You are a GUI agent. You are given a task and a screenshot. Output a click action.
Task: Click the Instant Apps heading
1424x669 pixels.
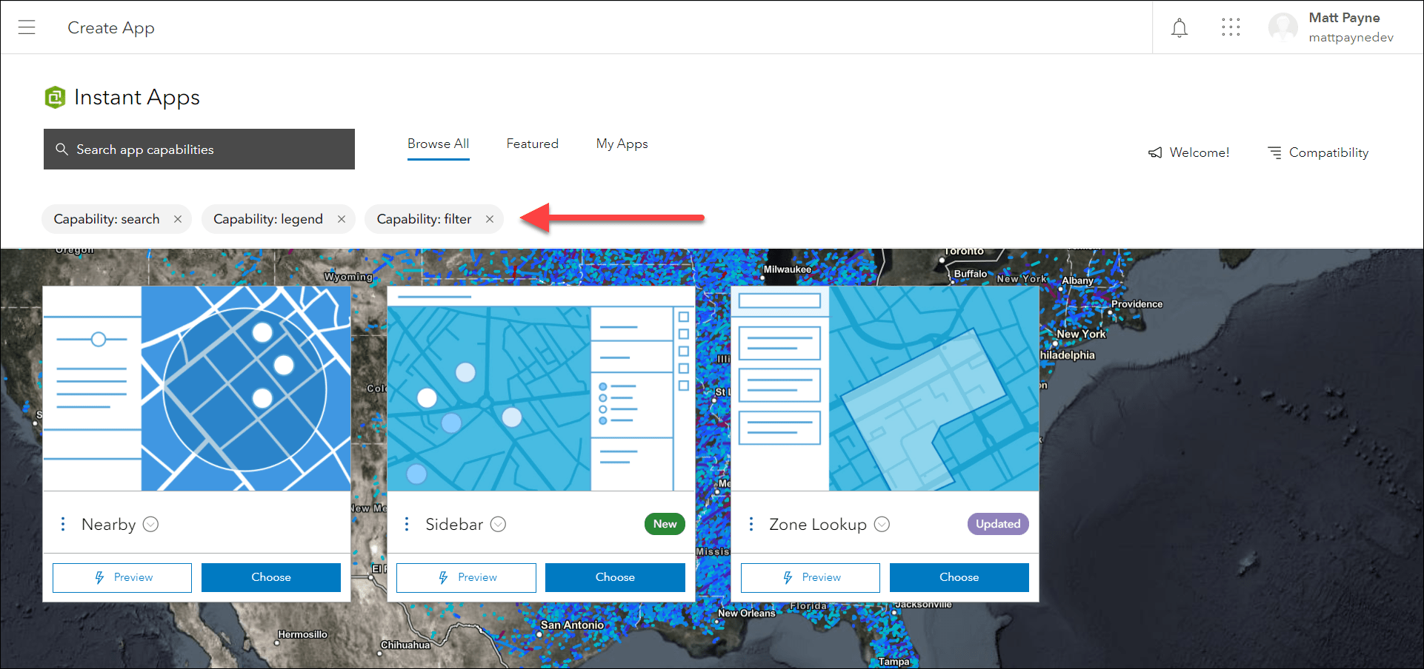coord(137,98)
